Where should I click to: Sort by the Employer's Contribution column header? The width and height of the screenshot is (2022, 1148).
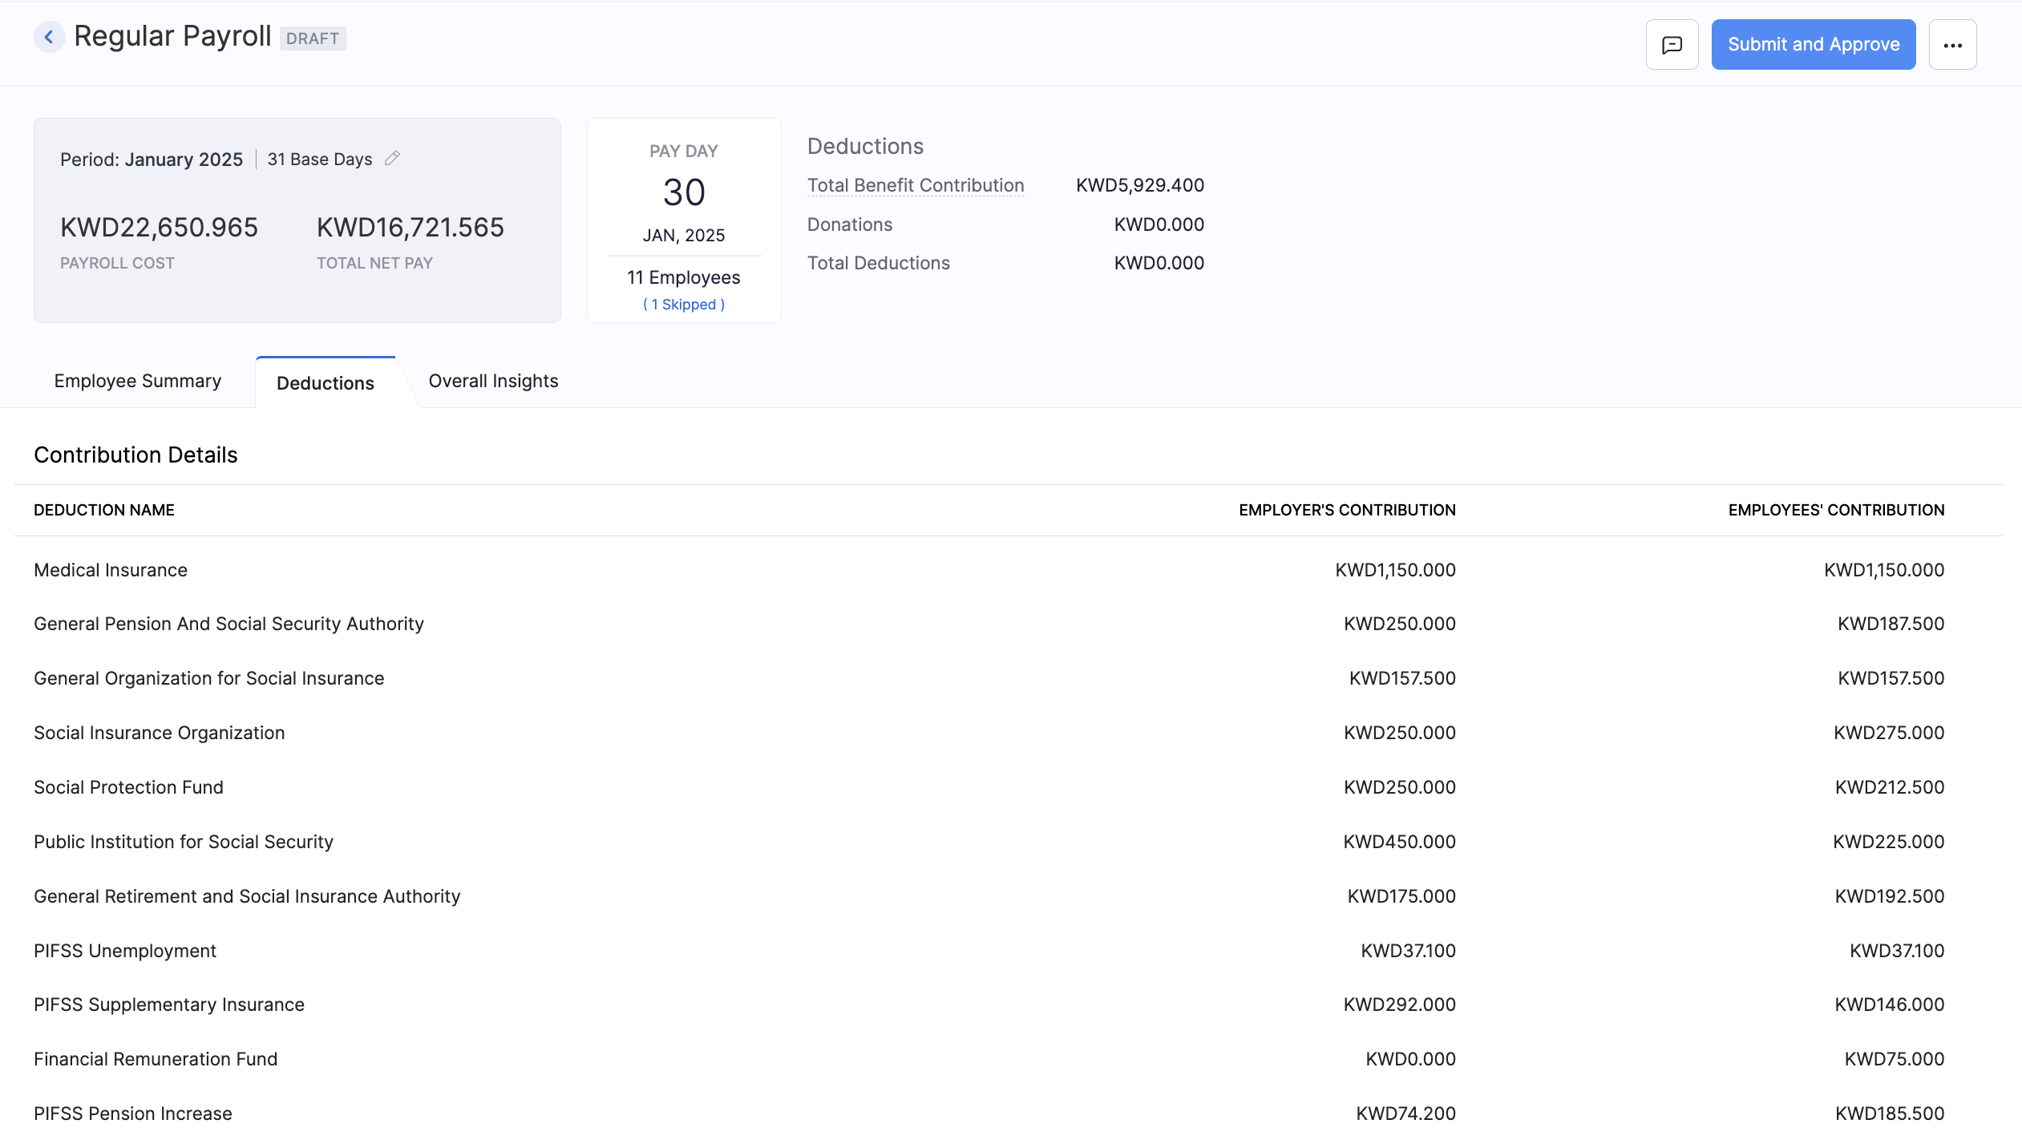(1346, 510)
